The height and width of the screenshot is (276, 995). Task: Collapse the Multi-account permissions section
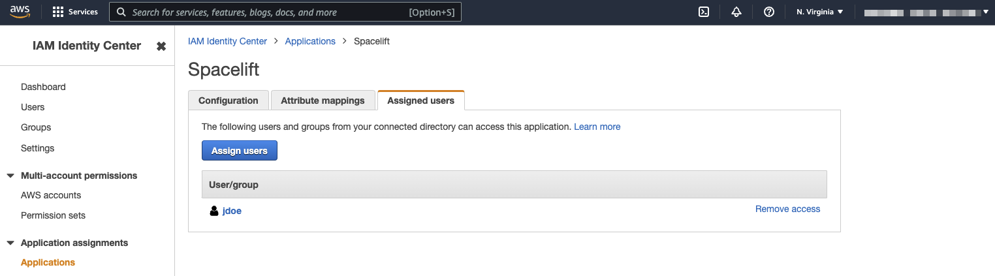[10, 176]
